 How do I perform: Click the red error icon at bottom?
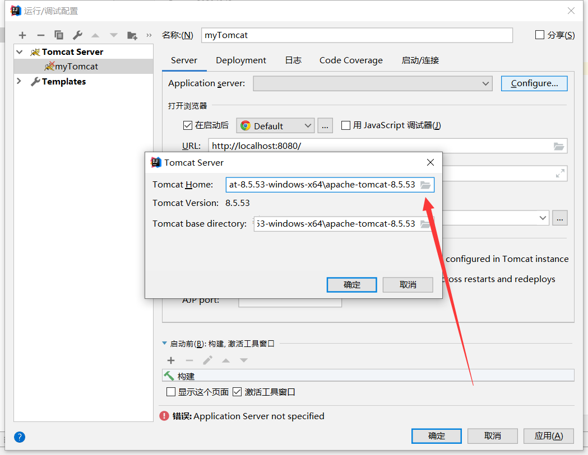[164, 416]
